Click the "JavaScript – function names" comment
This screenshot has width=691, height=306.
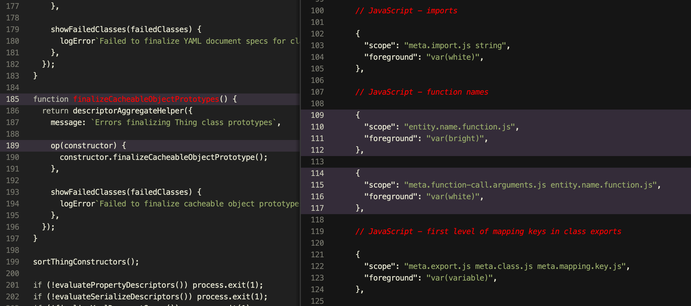click(x=422, y=92)
